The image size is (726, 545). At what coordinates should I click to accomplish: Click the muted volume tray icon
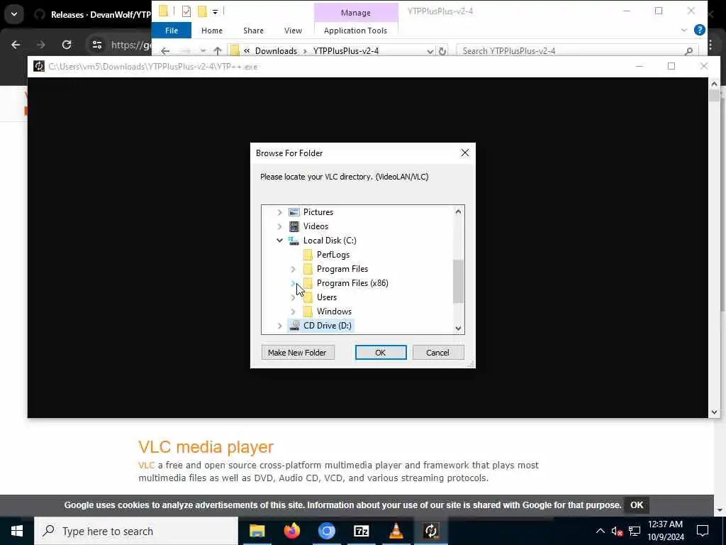(x=617, y=531)
